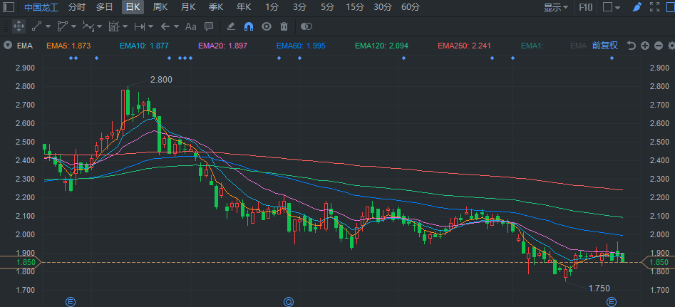The height and width of the screenshot is (307, 675).
Task: Enter fullscreen with the expand arrows icon
Action: [654, 7]
